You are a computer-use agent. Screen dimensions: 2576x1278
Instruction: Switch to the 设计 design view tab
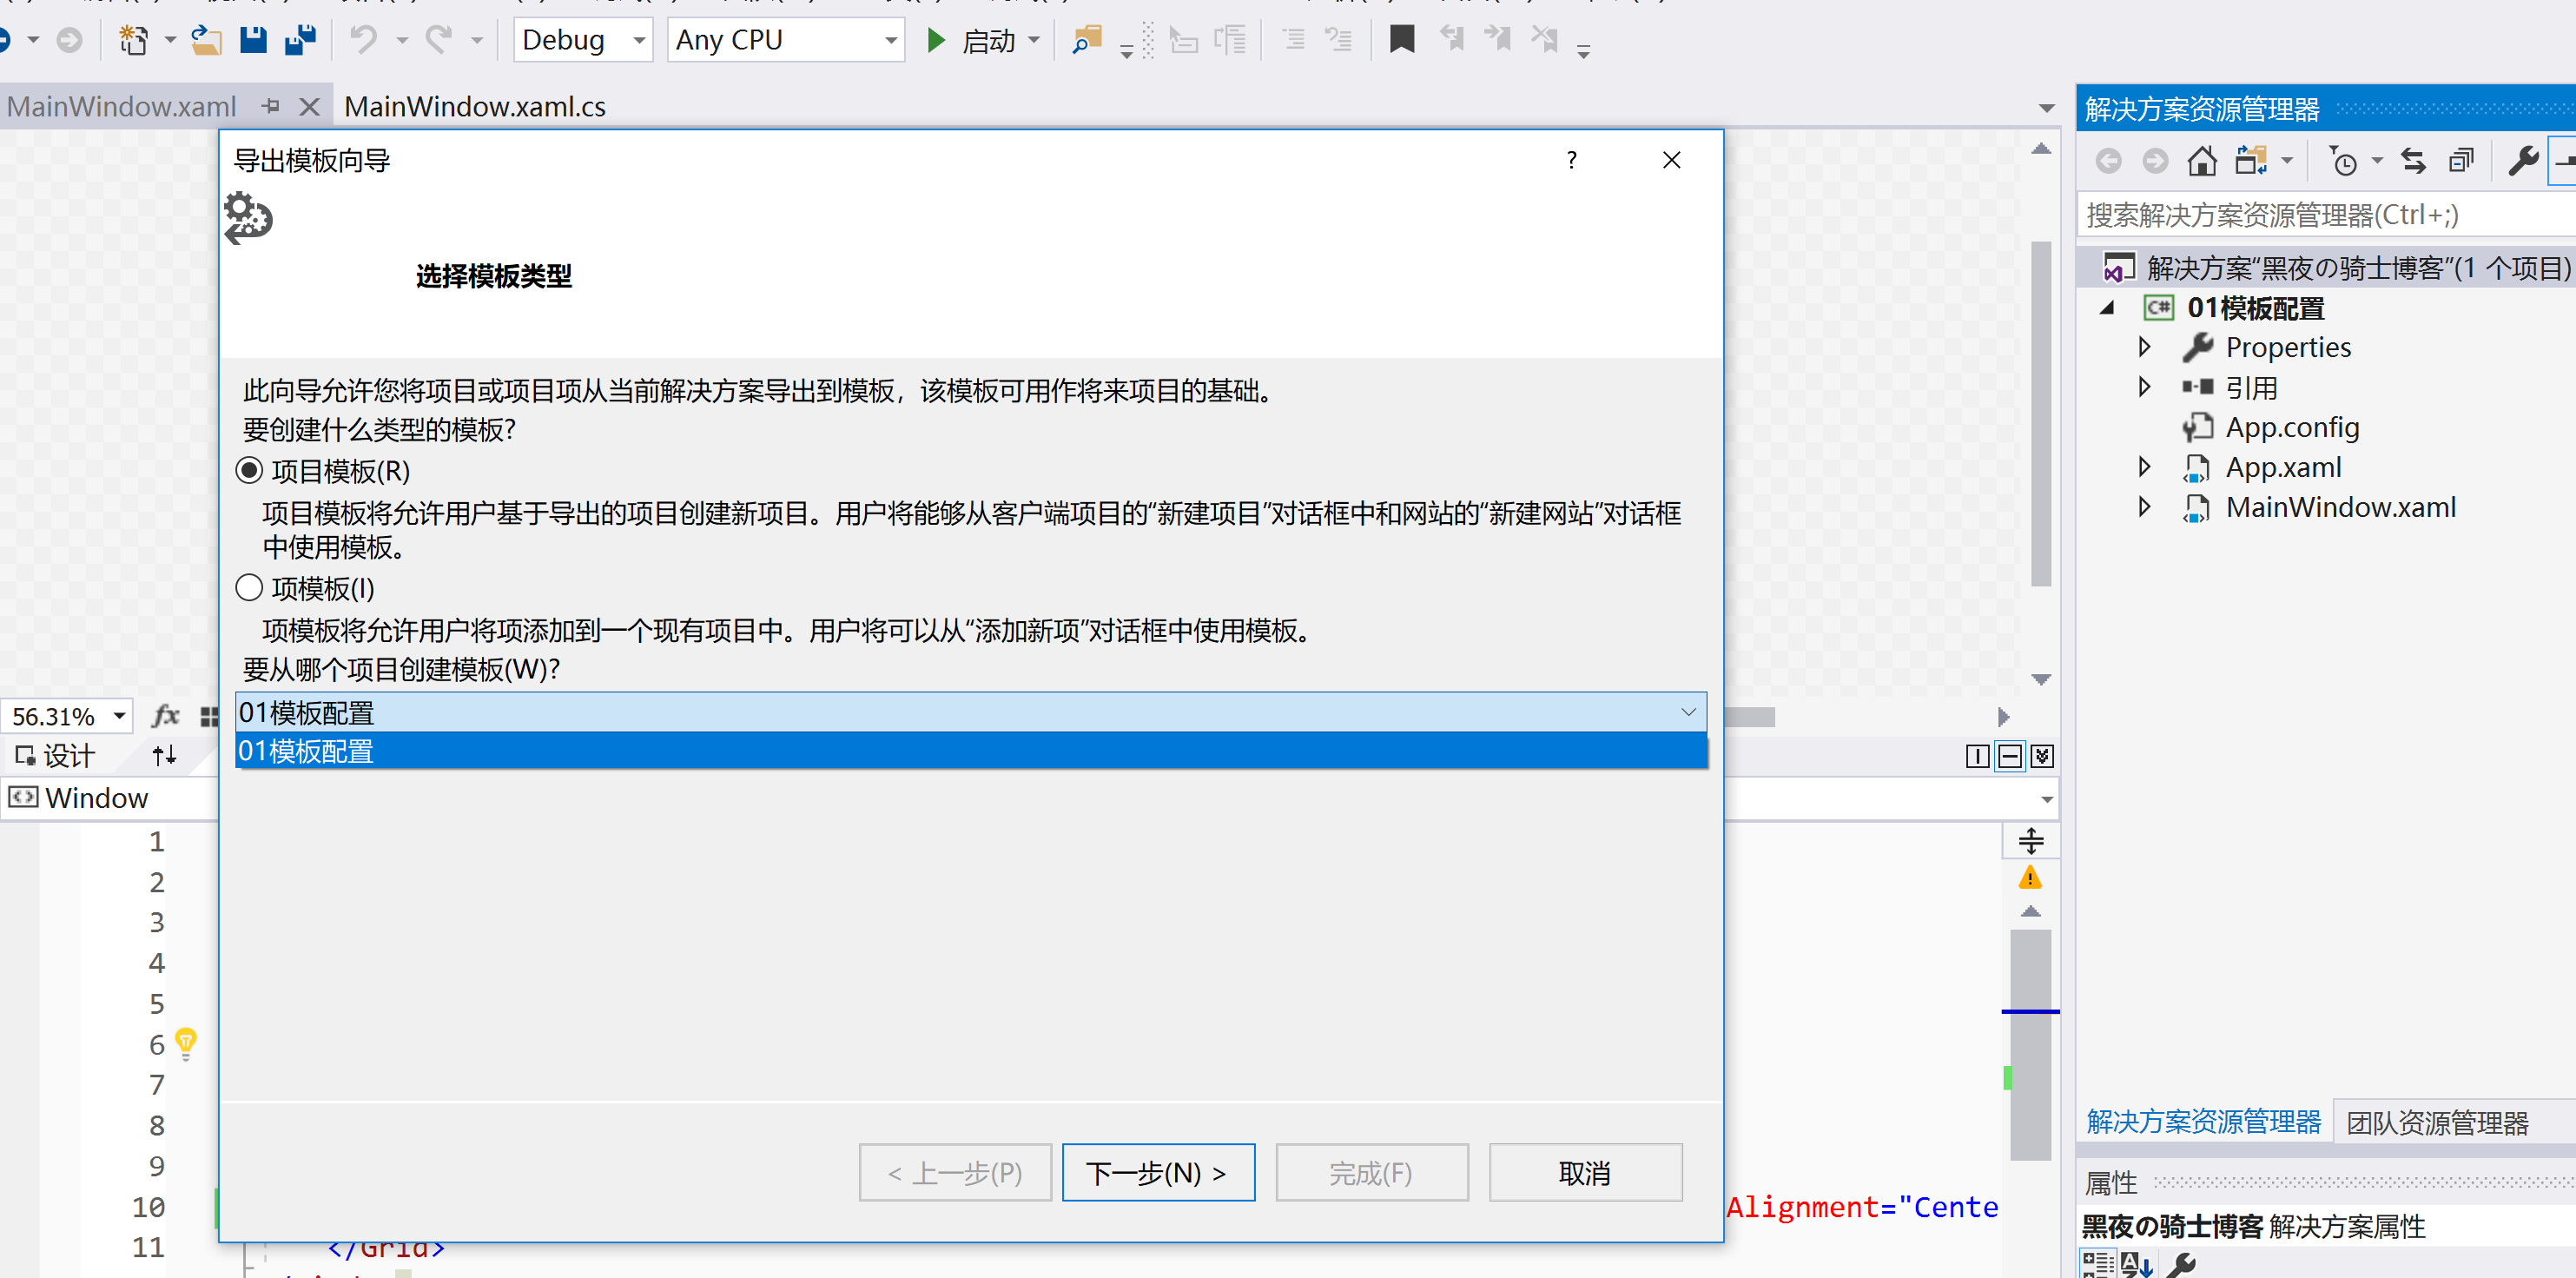(55, 755)
